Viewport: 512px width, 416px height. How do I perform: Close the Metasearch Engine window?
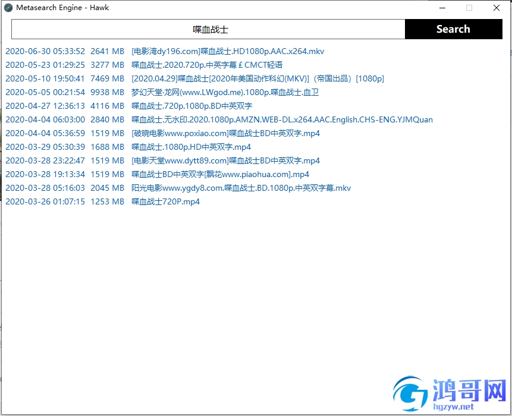pyautogui.click(x=497, y=8)
